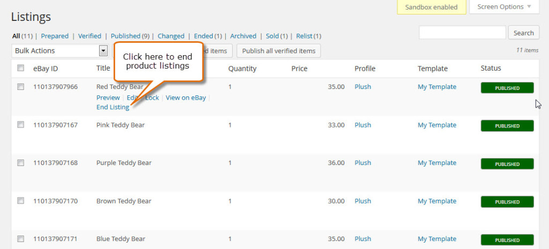
Task: Open Preview link for Red Teddy Bear
Action: 108,97
